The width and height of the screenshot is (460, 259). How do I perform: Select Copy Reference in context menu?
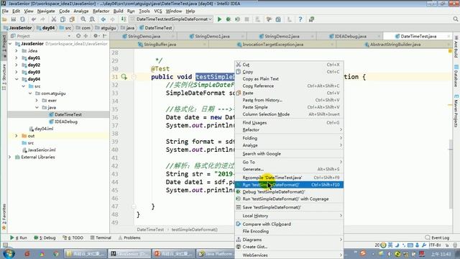[289, 86]
